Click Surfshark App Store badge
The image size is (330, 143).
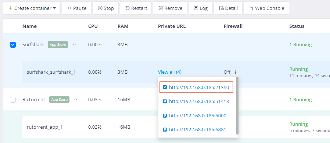click(x=58, y=44)
